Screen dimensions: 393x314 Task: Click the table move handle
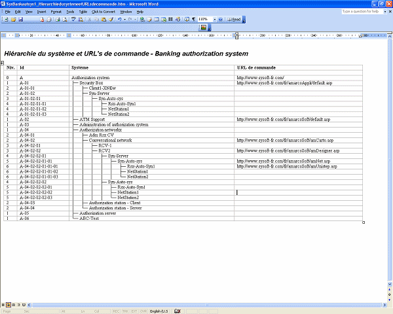(x=2, y=63)
